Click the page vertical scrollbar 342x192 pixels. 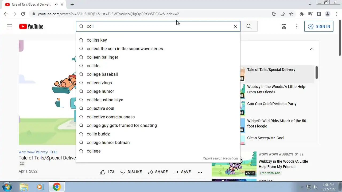point(340,37)
